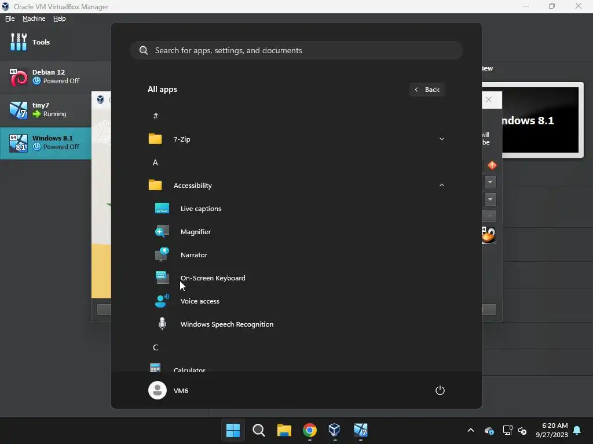Jump via the # letter header

[x=155, y=116]
